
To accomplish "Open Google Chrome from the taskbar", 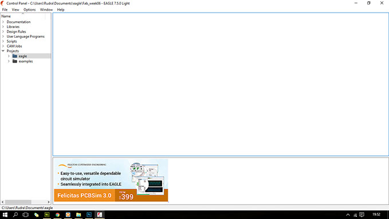I will 57,215.
